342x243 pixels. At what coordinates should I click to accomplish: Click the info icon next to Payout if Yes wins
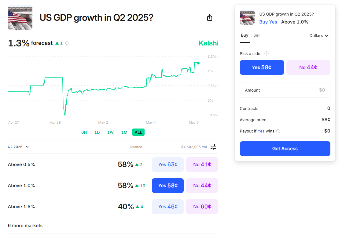tap(278, 131)
